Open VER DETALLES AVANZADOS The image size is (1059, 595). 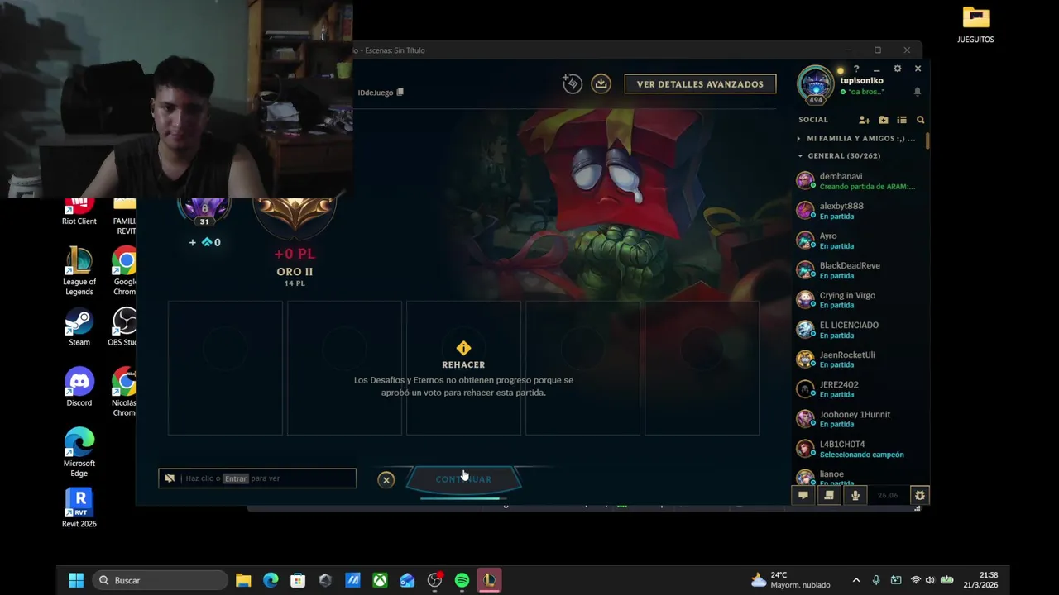(x=700, y=84)
